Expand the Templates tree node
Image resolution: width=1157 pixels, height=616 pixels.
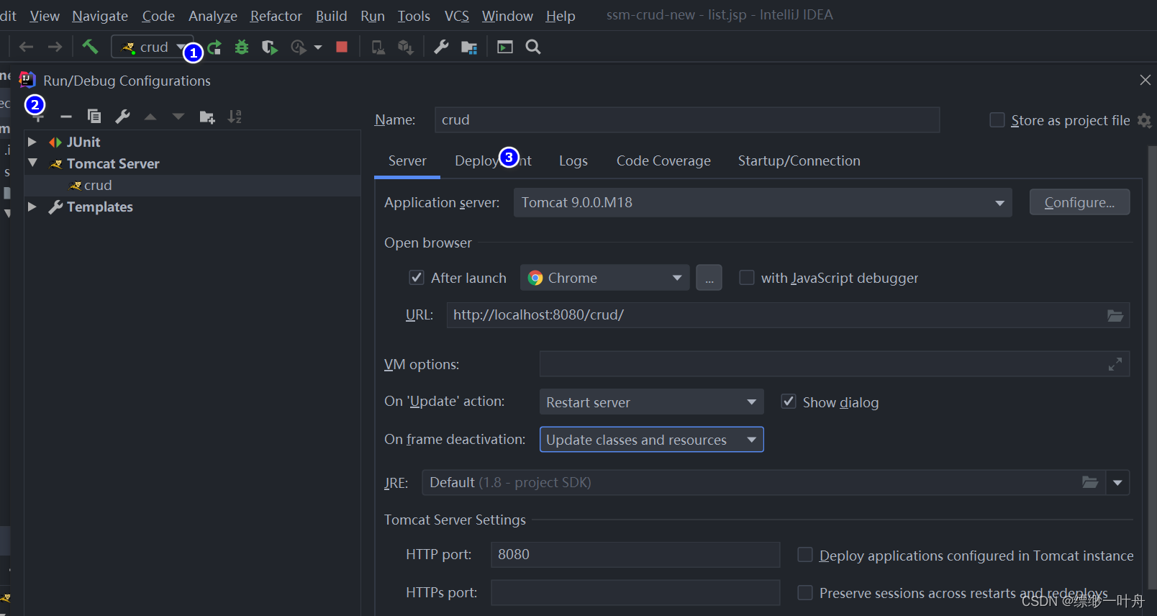tap(32, 207)
